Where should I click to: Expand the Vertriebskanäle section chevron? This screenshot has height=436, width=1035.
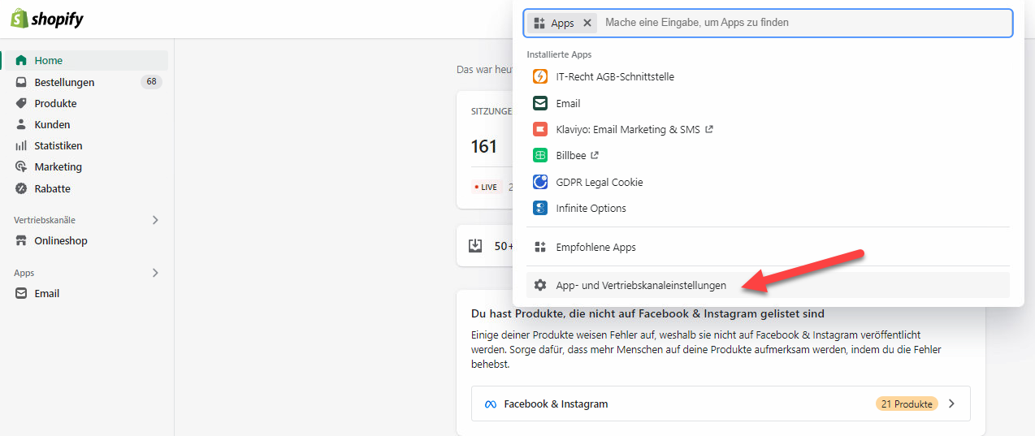click(155, 220)
